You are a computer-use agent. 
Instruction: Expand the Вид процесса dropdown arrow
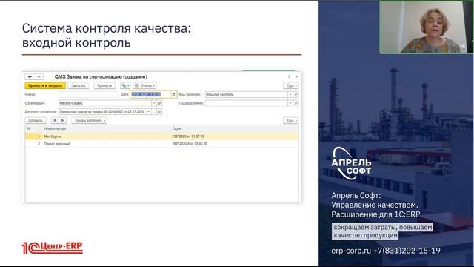[x=290, y=94]
